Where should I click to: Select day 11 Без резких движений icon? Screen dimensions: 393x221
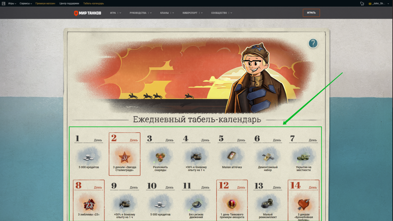[196, 204]
